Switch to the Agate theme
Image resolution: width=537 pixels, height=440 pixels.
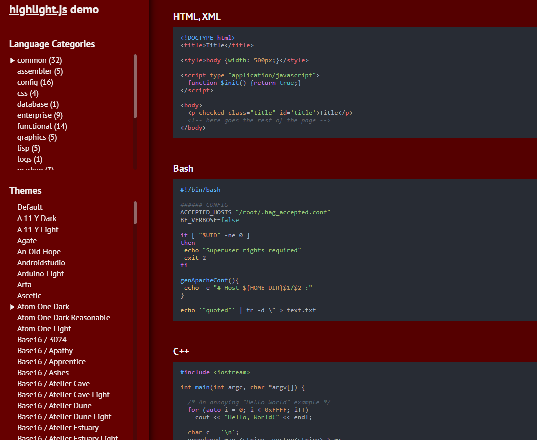(27, 241)
